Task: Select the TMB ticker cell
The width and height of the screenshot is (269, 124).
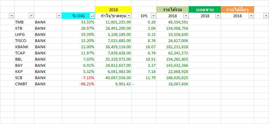Action: pyautogui.click(x=19, y=22)
